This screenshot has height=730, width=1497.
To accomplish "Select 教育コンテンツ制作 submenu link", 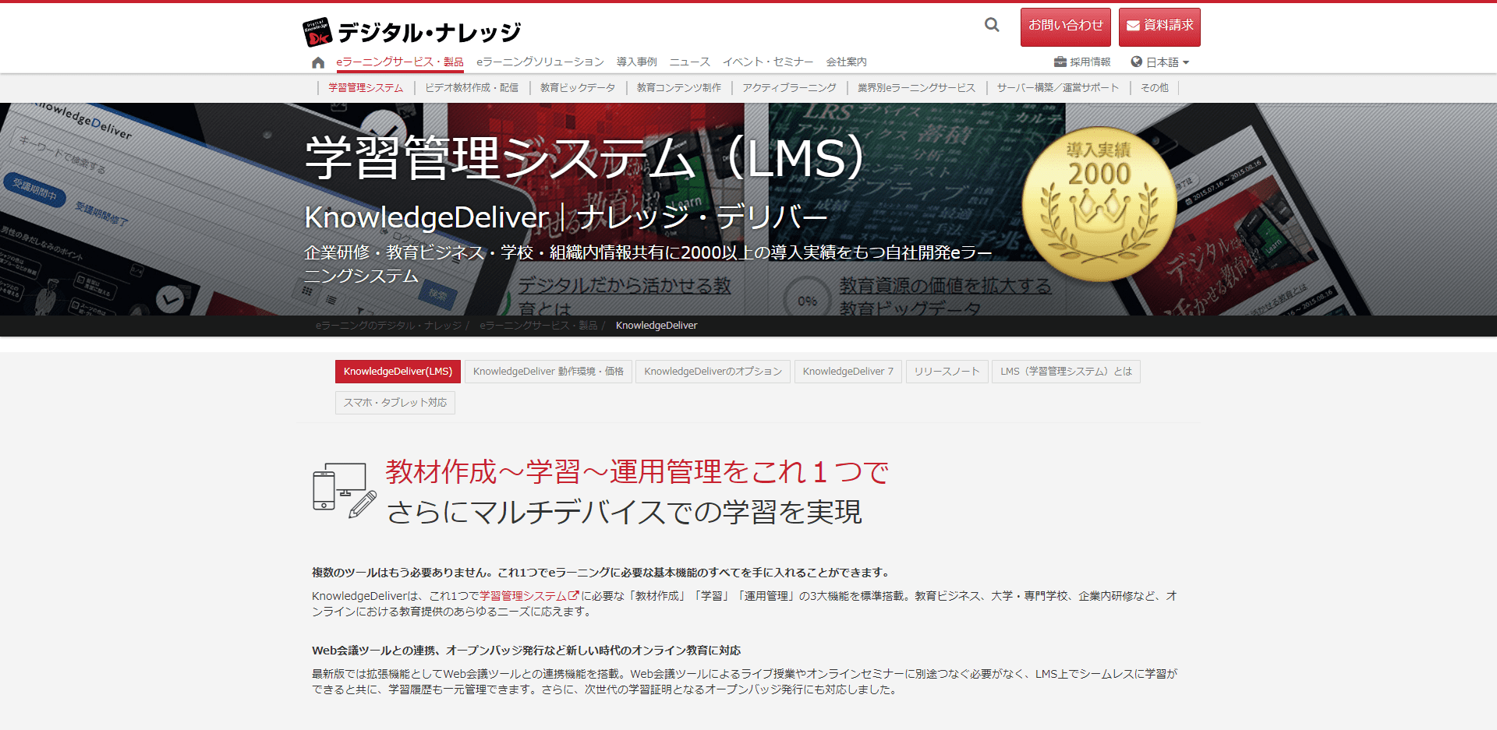I will (679, 88).
